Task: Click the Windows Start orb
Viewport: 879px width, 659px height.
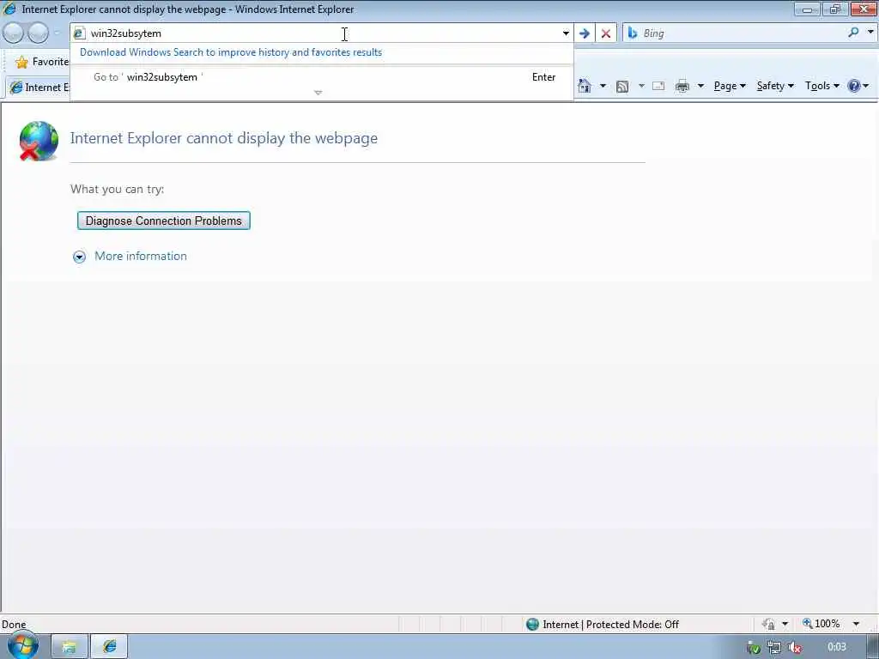Action: [x=23, y=645]
